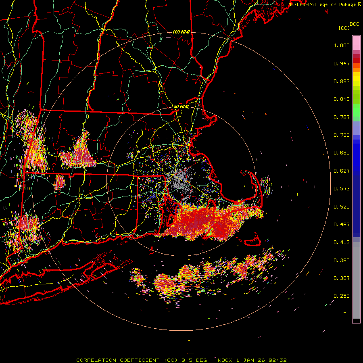Click the bright green band of the color bar

tap(356, 110)
